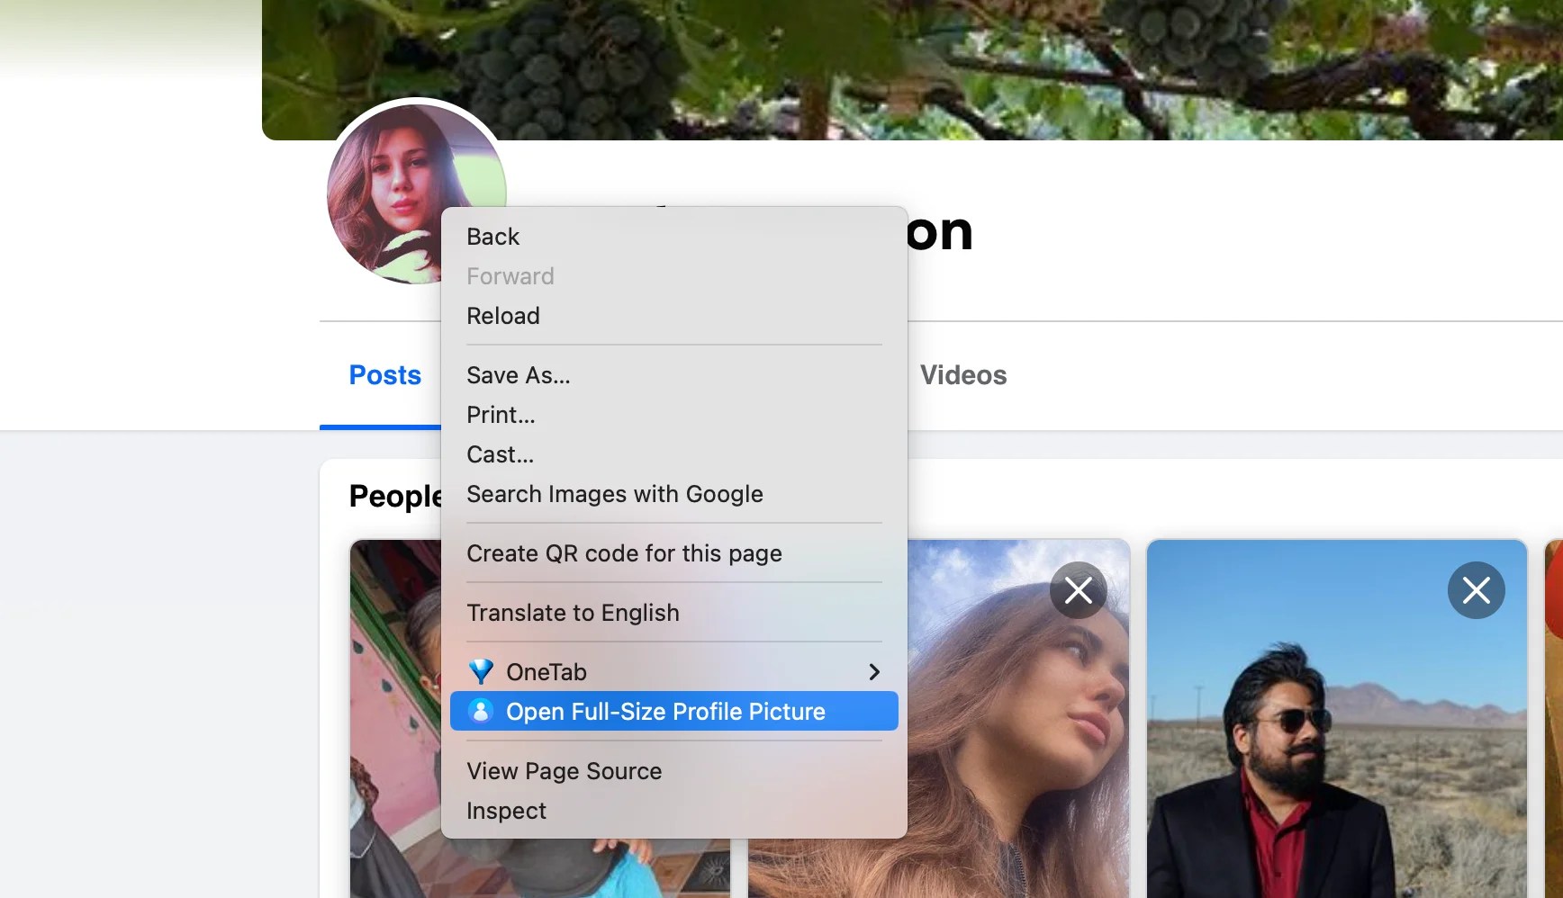The image size is (1563, 898).
Task: Open View Page Source
Action: pyautogui.click(x=564, y=771)
